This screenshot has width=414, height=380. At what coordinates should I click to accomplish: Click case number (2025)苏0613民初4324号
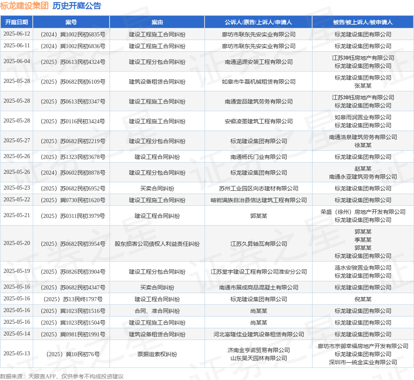(73, 62)
